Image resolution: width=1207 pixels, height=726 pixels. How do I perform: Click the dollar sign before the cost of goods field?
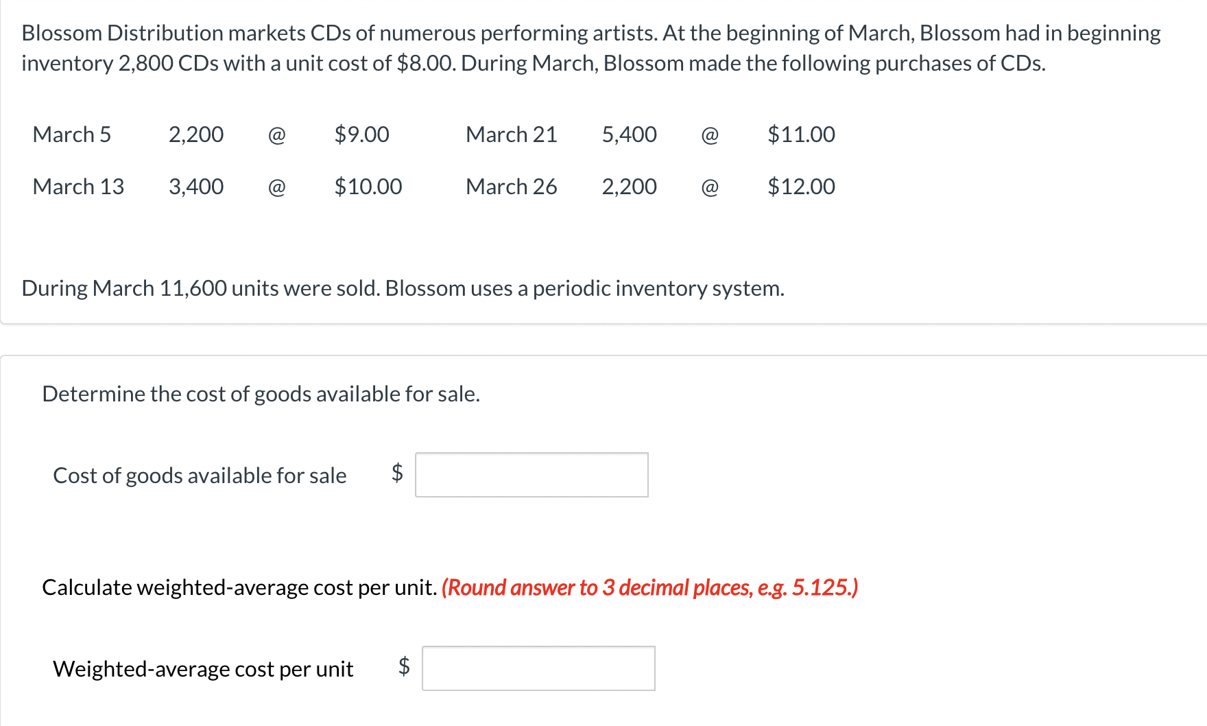(397, 473)
